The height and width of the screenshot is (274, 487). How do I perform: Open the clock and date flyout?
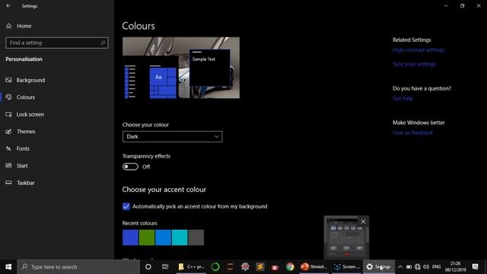click(455, 267)
